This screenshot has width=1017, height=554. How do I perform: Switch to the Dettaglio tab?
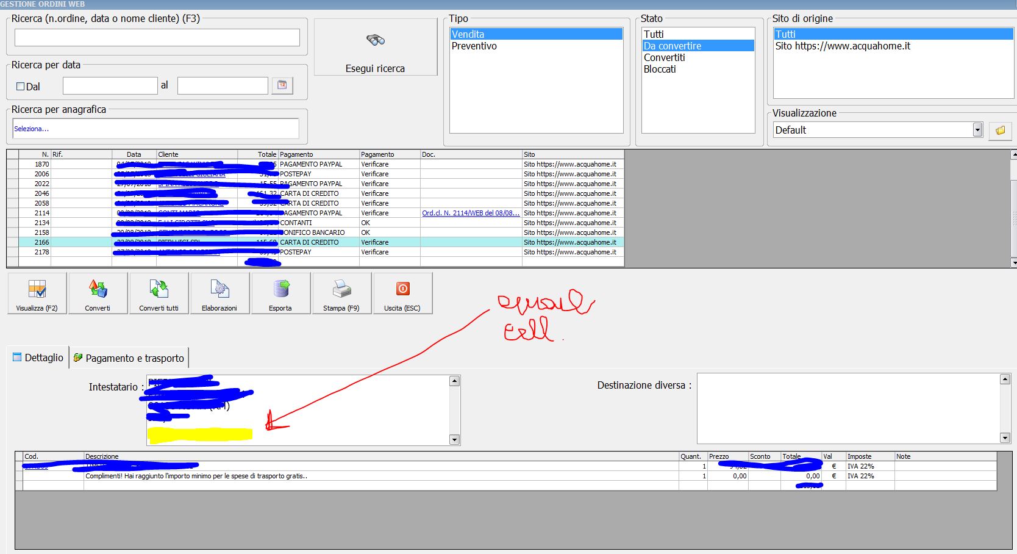[38, 358]
